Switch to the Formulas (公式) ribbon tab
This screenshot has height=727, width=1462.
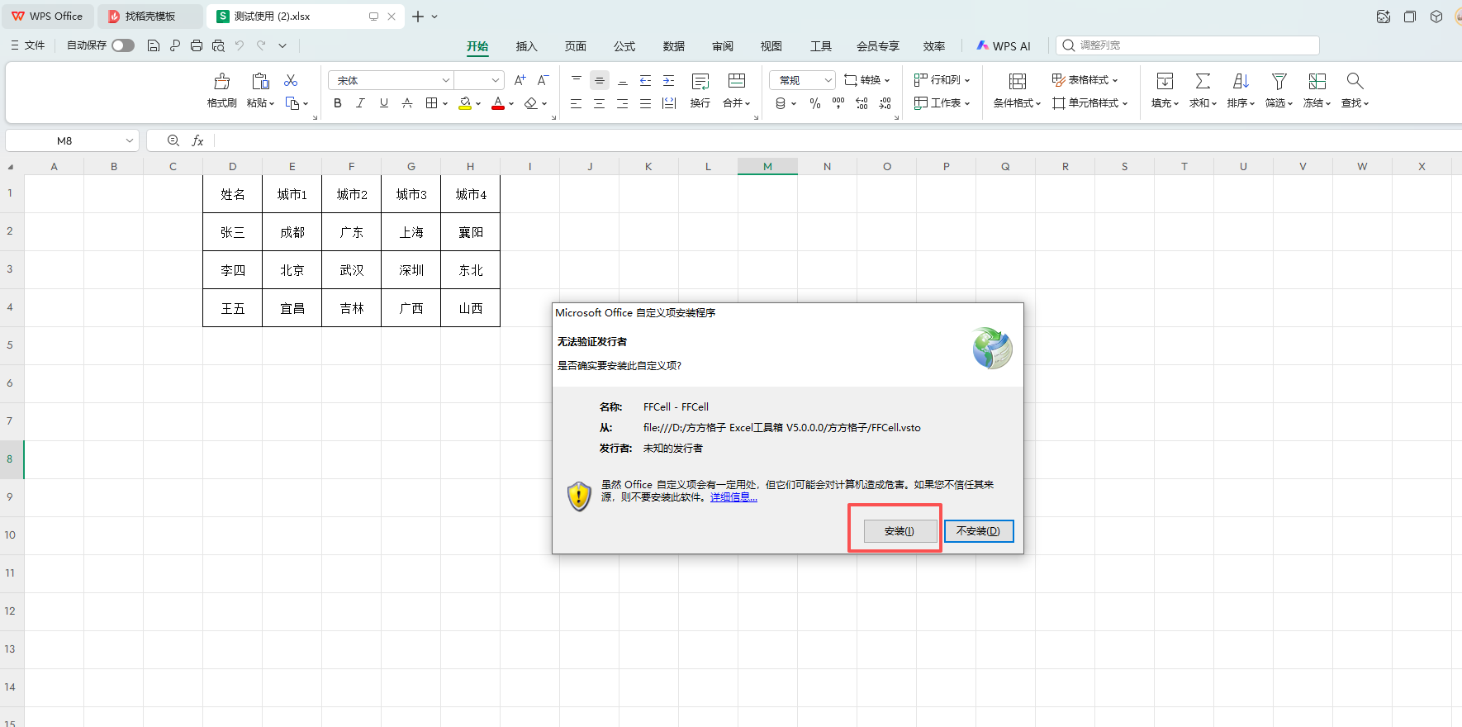tap(624, 46)
